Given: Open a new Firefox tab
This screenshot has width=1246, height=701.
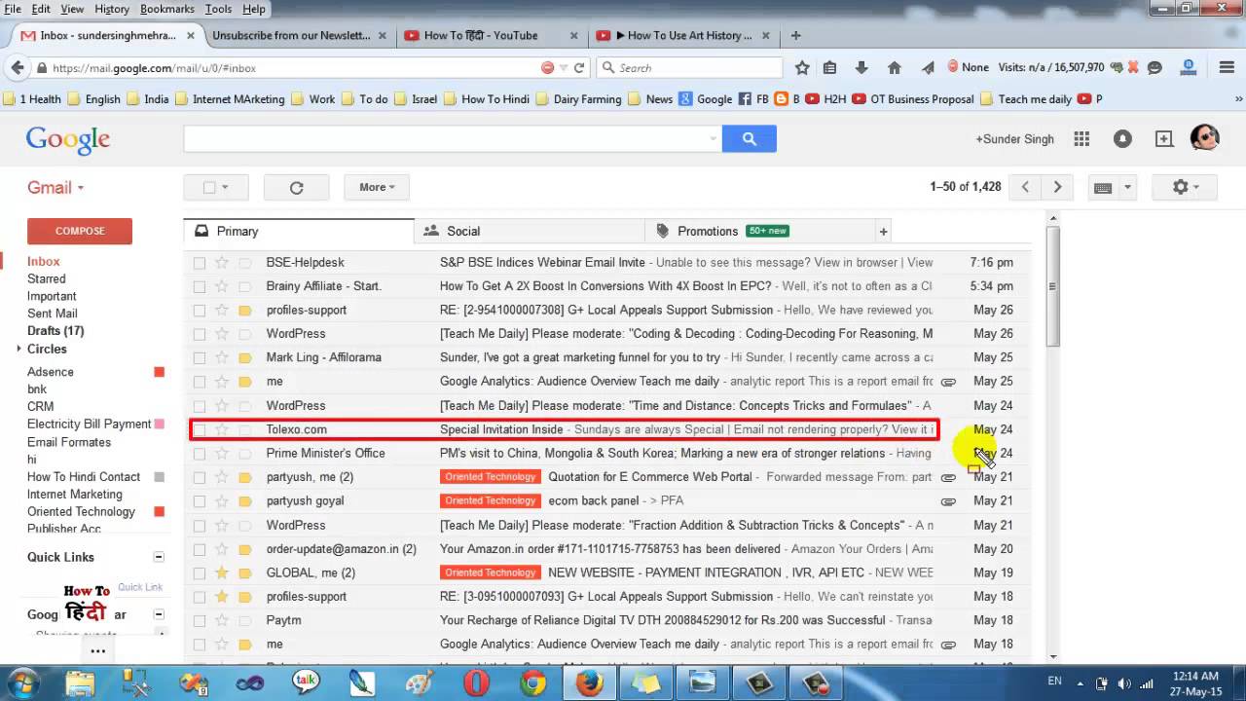Looking at the screenshot, I should [795, 35].
